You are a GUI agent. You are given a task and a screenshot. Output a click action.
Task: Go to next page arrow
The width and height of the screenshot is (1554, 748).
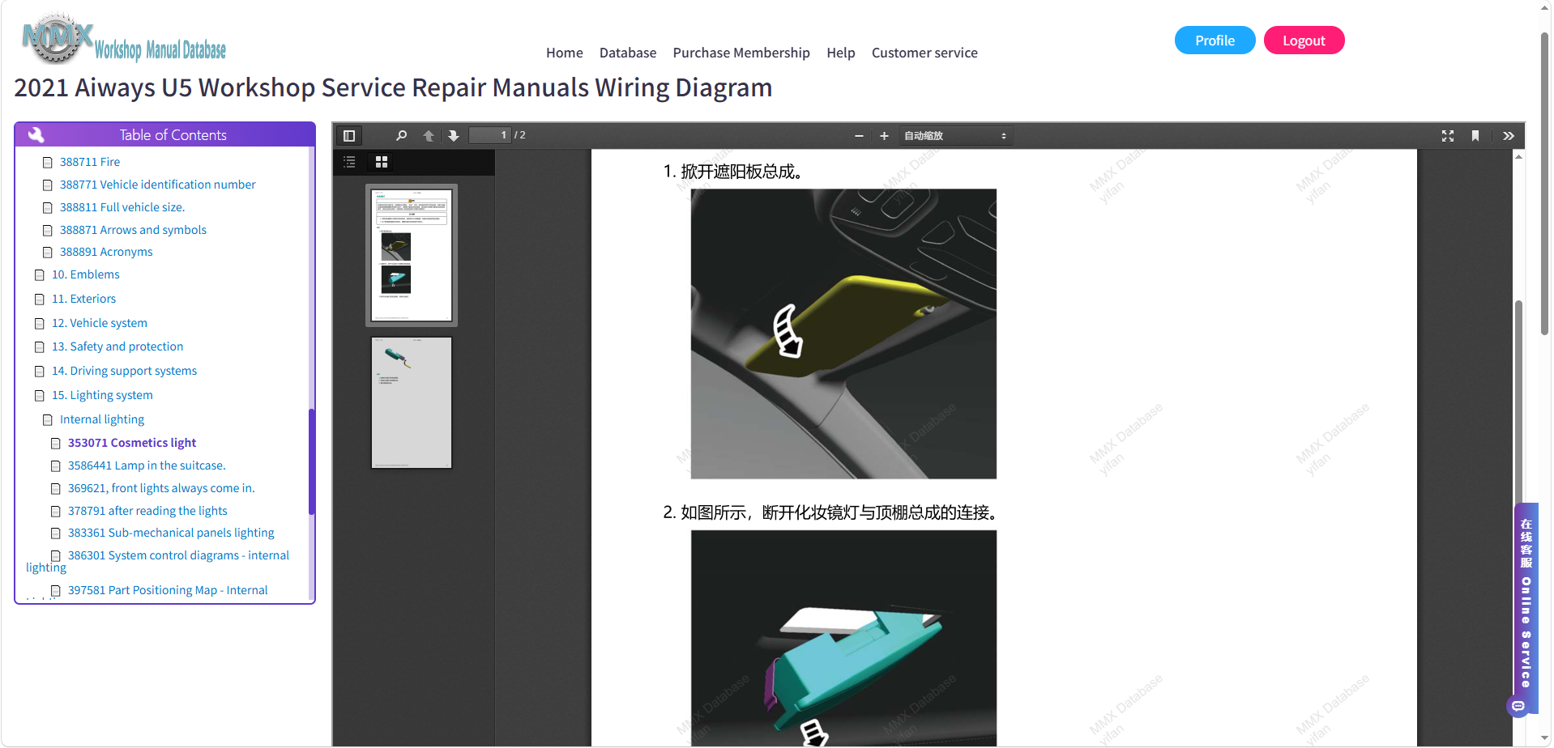454,136
